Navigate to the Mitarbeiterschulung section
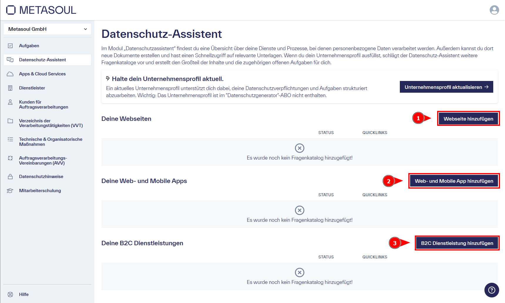Viewport: 505px width, 303px height. click(x=40, y=190)
